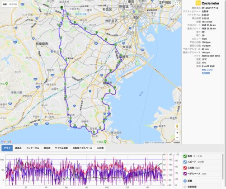Click 利用規約 at map bottom edge
226x189 pixels.
point(177,142)
